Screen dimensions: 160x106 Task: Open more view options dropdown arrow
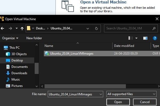[136, 38]
